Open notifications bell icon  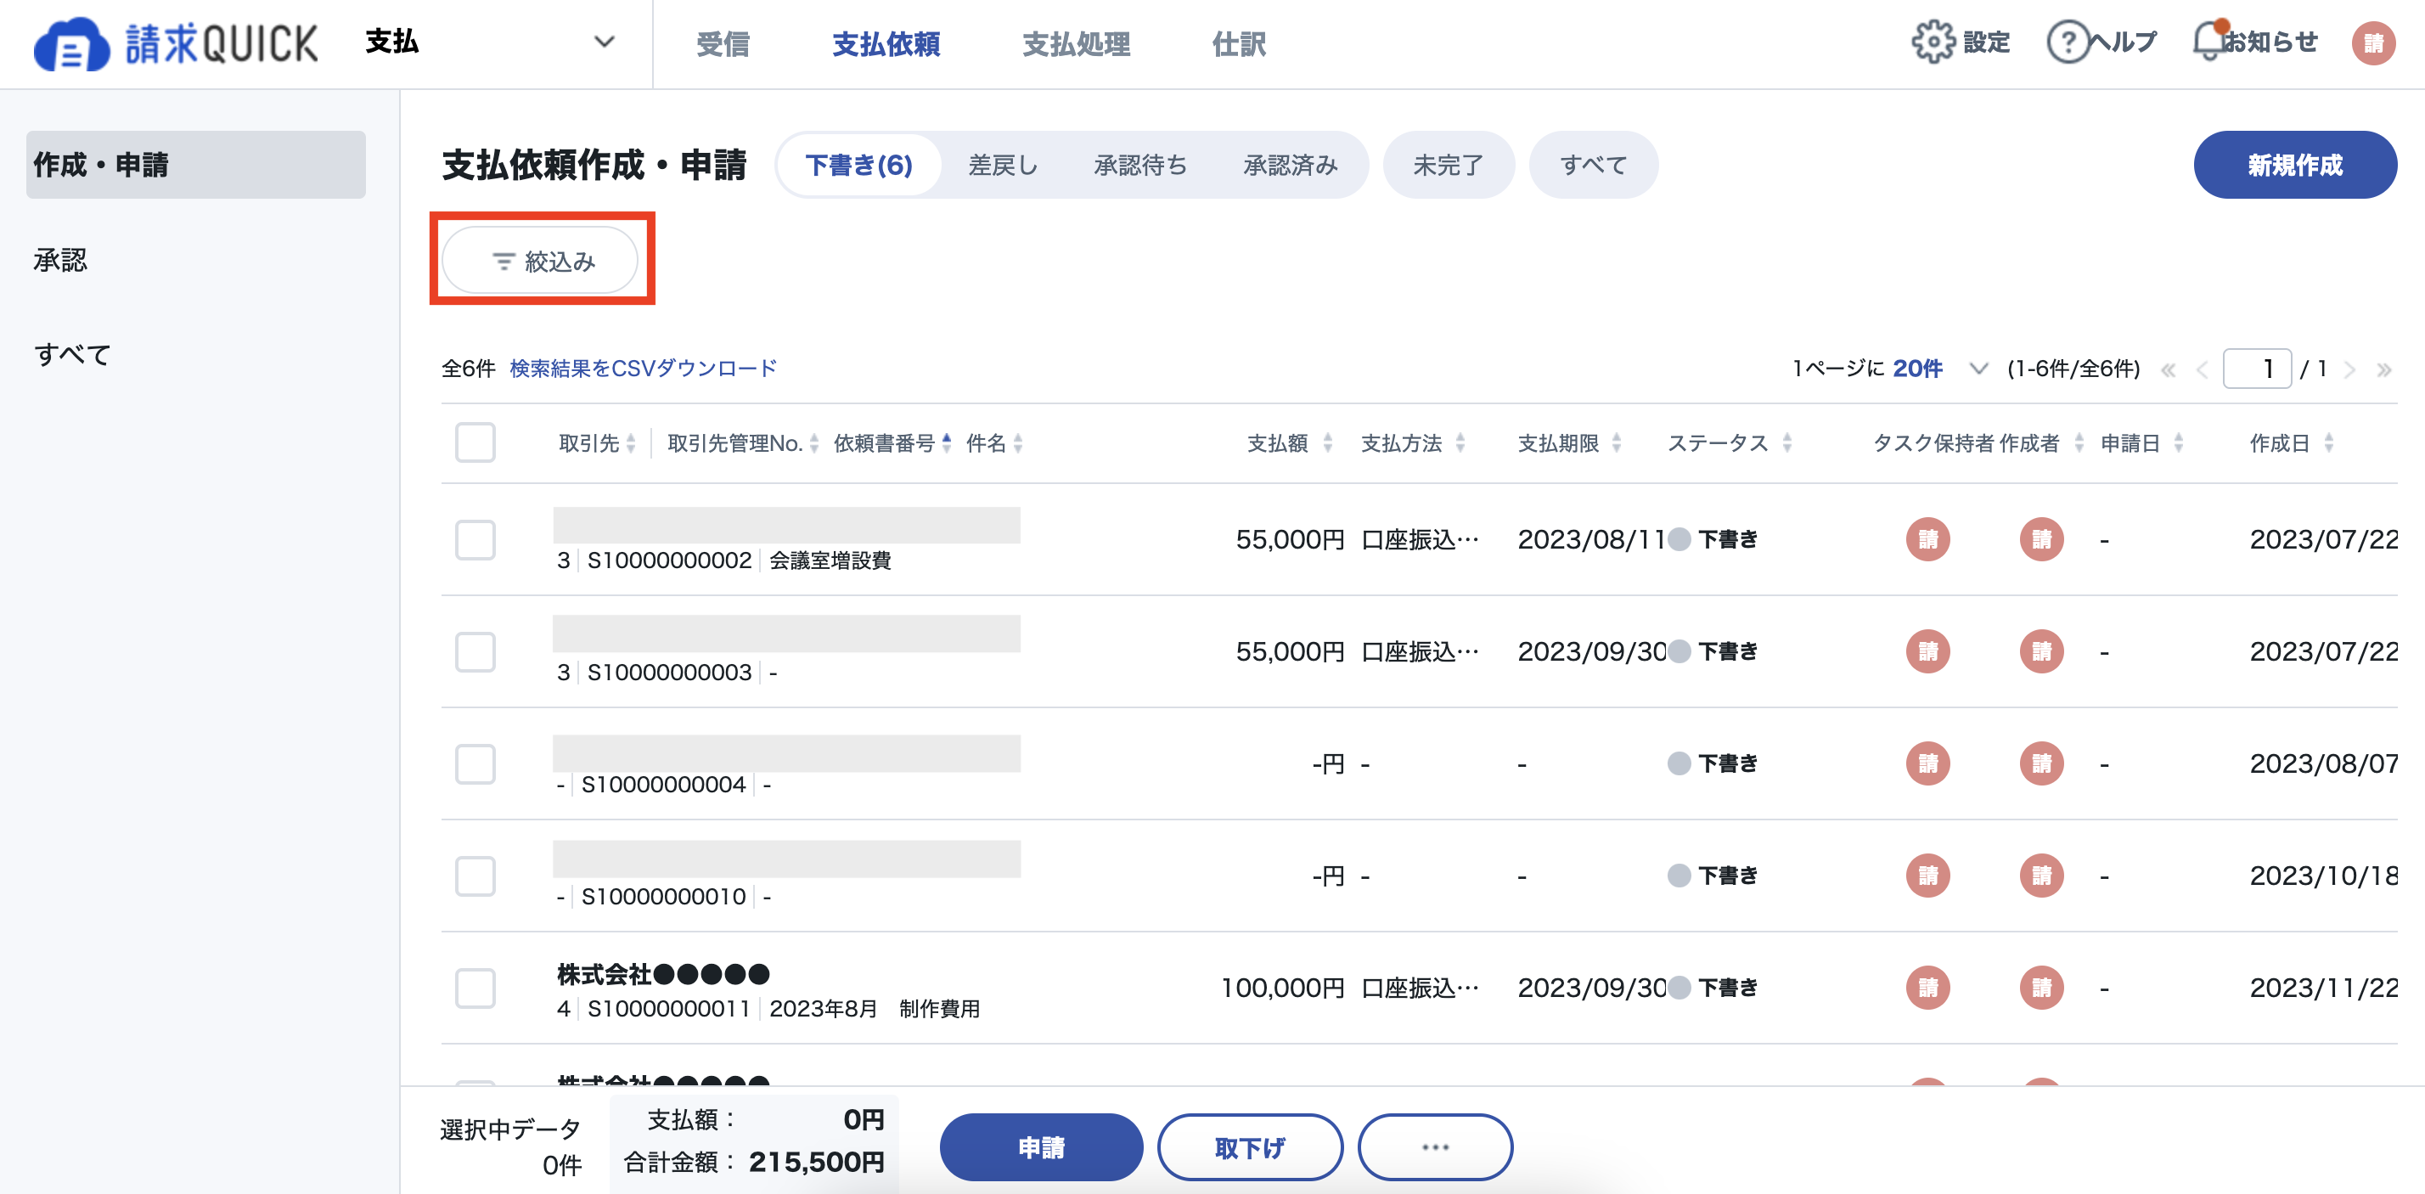(2209, 42)
